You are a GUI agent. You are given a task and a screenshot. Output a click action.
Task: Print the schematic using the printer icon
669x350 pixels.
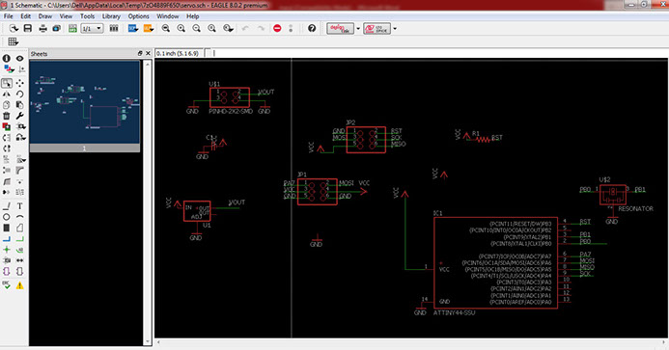pos(42,29)
